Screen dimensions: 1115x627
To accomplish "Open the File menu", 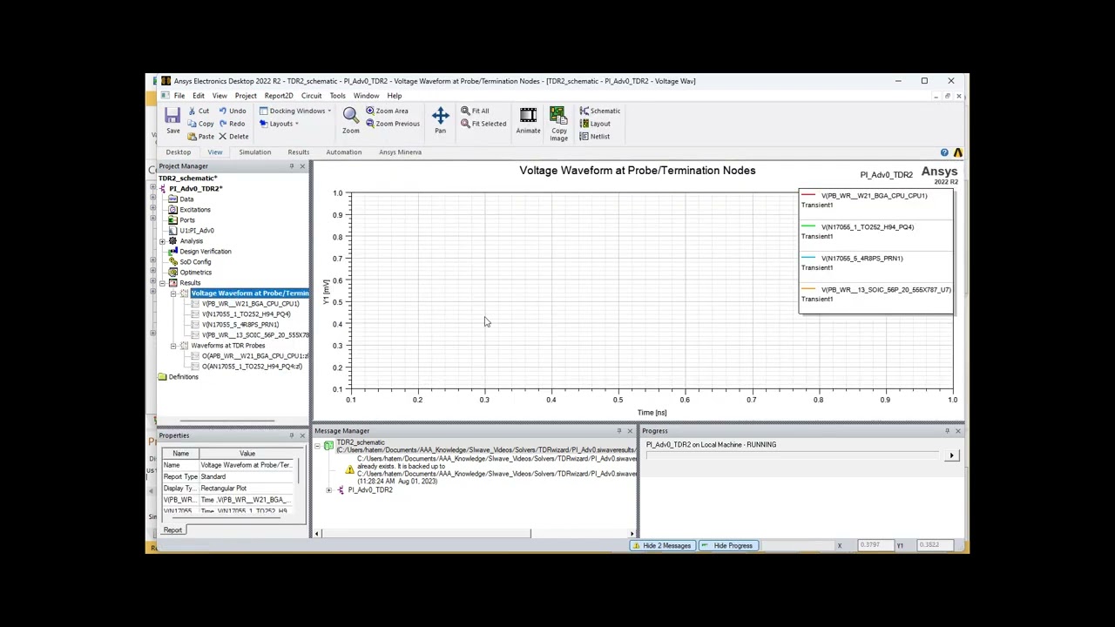I will point(179,96).
